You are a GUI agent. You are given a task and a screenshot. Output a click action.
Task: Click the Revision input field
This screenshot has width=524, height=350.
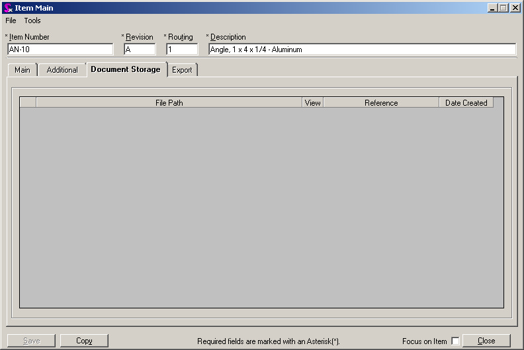tap(140, 50)
